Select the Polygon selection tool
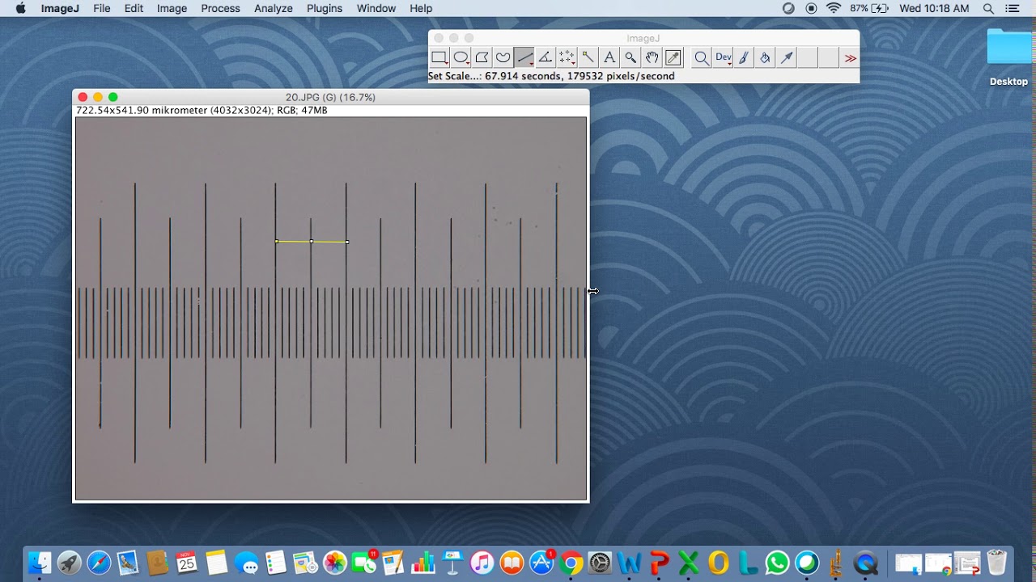The image size is (1036, 582). point(482,57)
